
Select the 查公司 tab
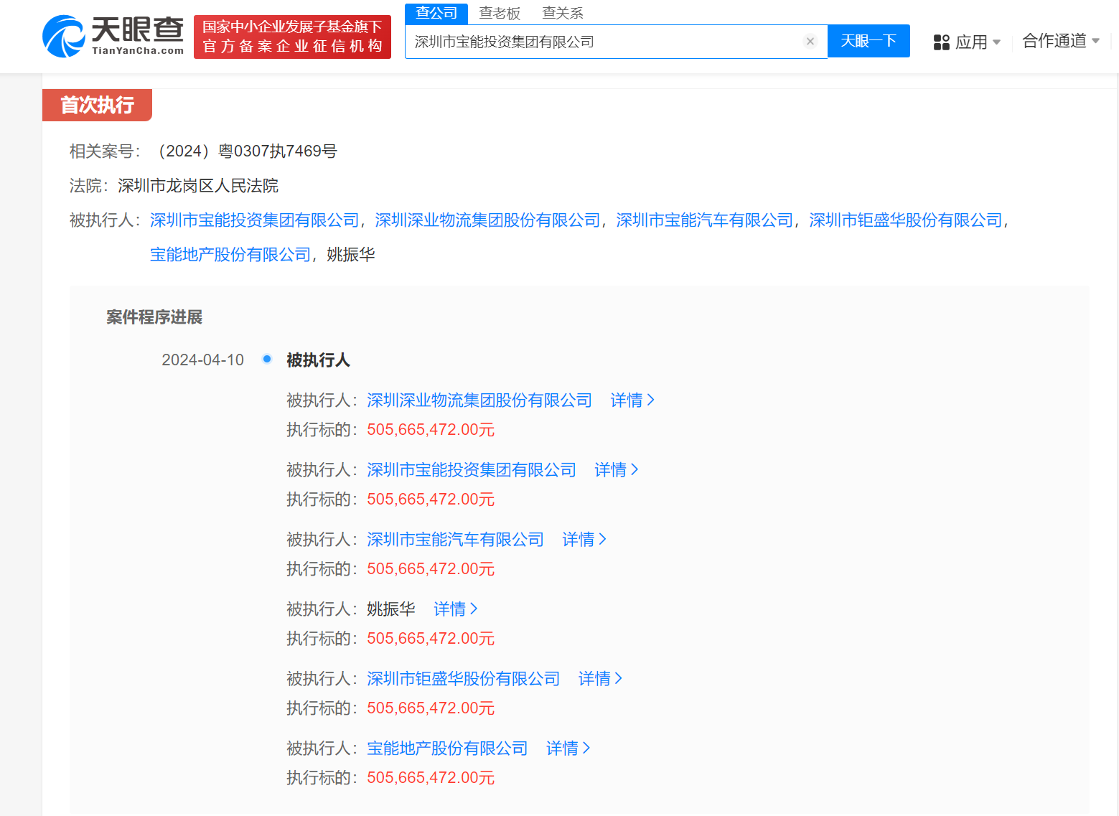436,12
